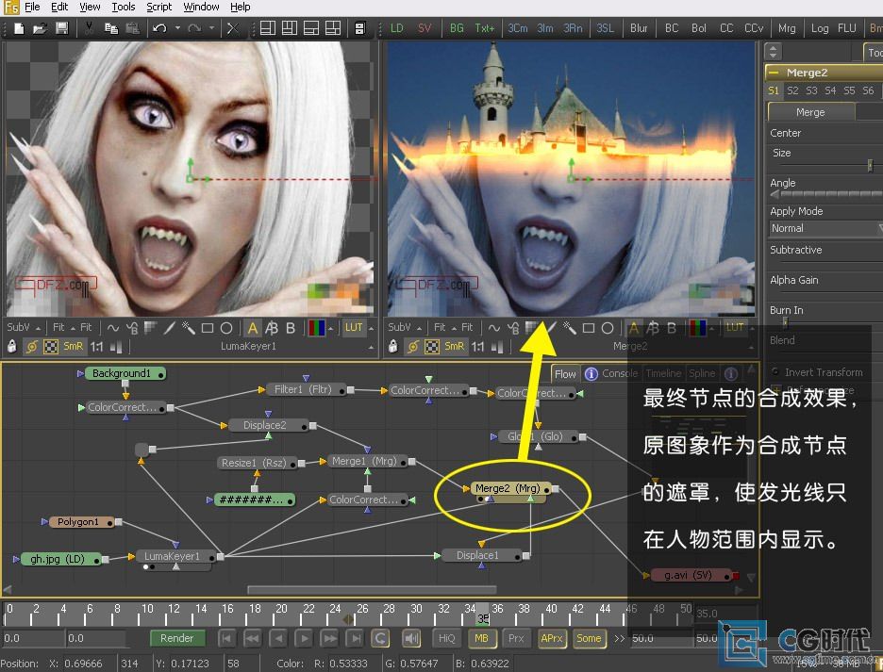Click the green Render button
Screen dimensions: 883x672
click(176, 638)
